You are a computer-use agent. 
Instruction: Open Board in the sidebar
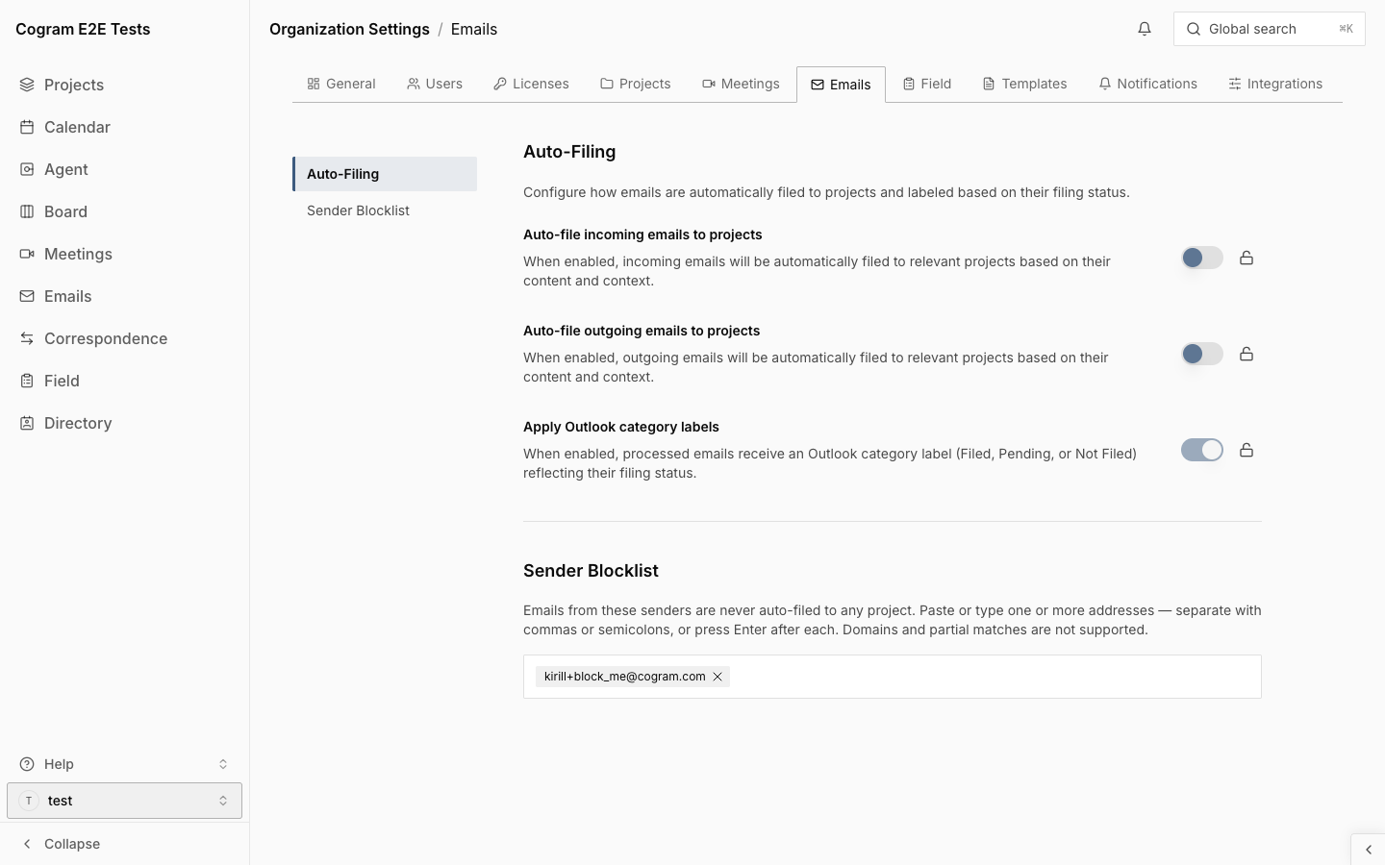tap(125, 211)
